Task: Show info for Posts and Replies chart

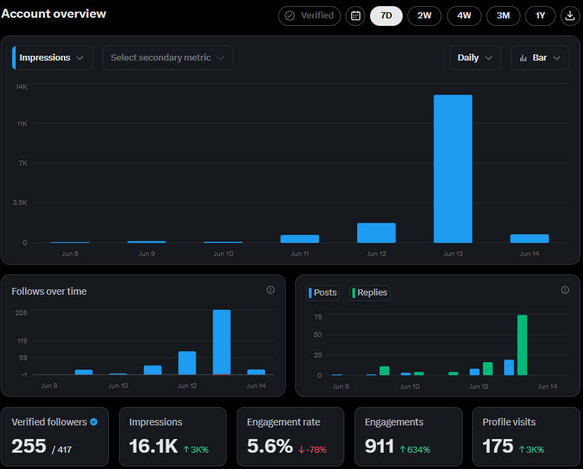Action: [x=565, y=290]
